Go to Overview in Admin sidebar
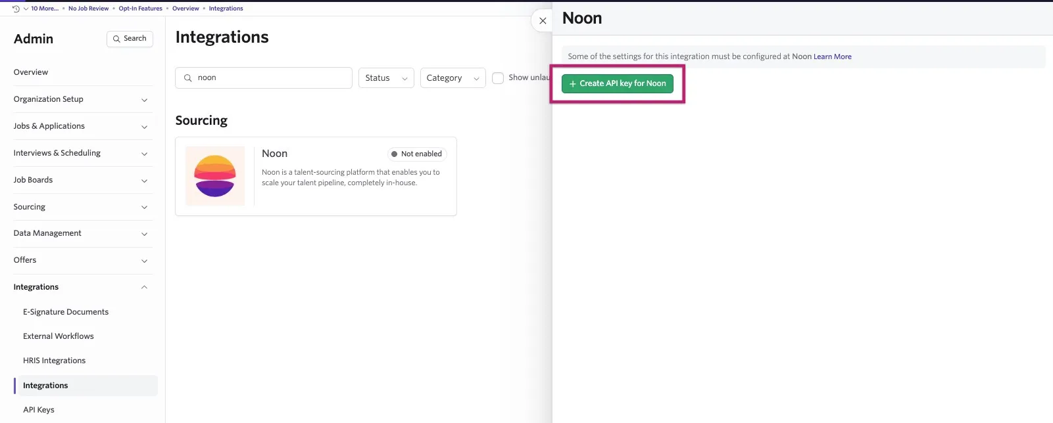This screenshot has height=423, width=1053. [31, 72]
